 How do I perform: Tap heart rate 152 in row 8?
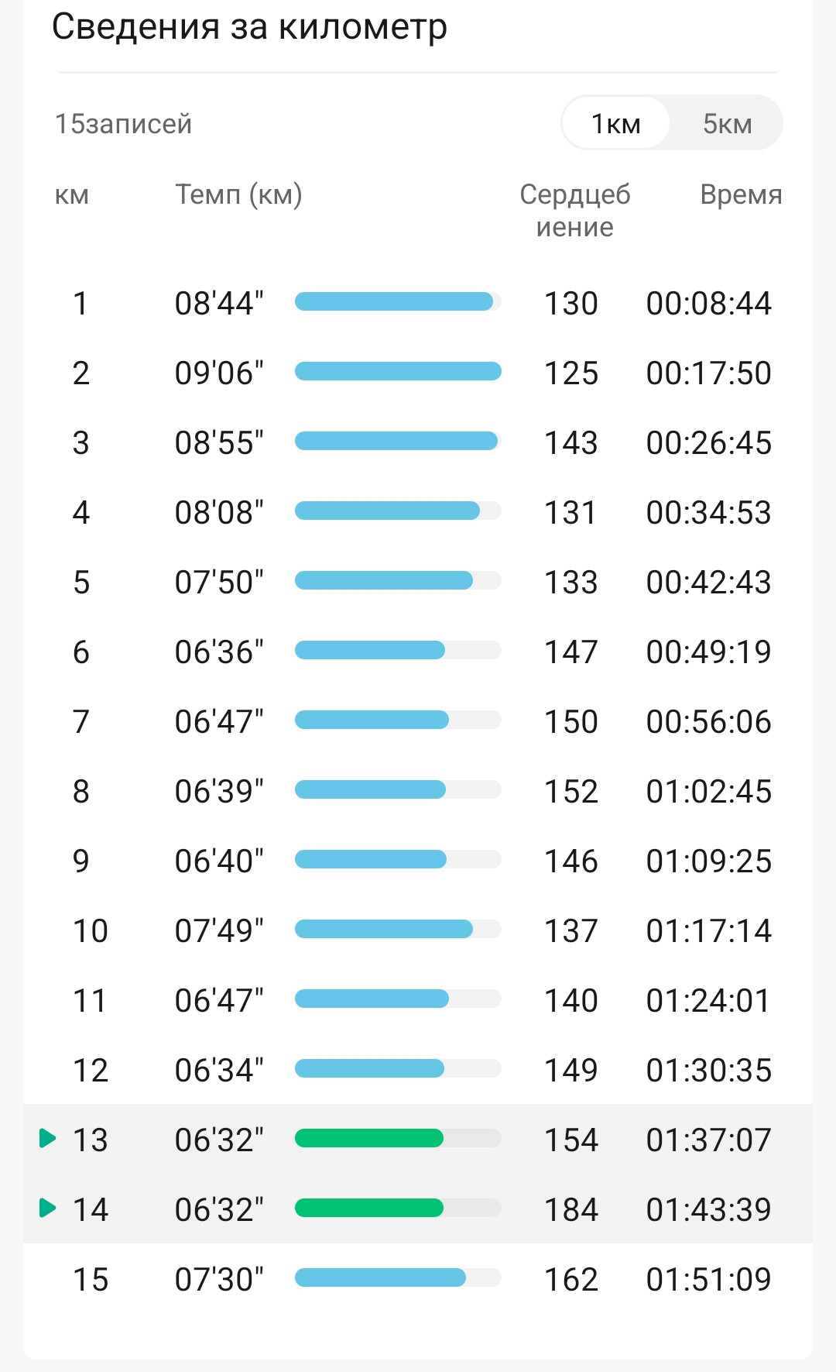[x=571, y=792]
